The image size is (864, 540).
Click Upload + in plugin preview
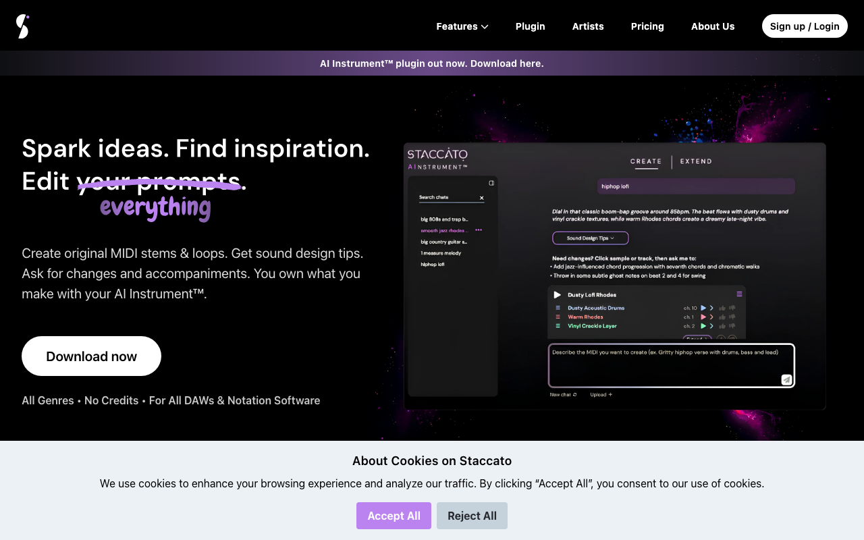tap(601, 395)
